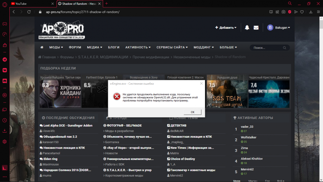
Task: Open Aleksei Khohlov author profile
Action: point(252,159)
